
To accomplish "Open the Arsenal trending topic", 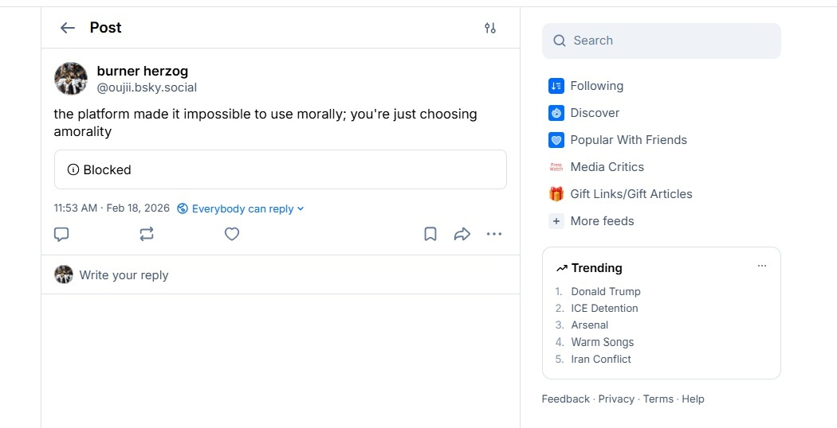I will point(589,325).
